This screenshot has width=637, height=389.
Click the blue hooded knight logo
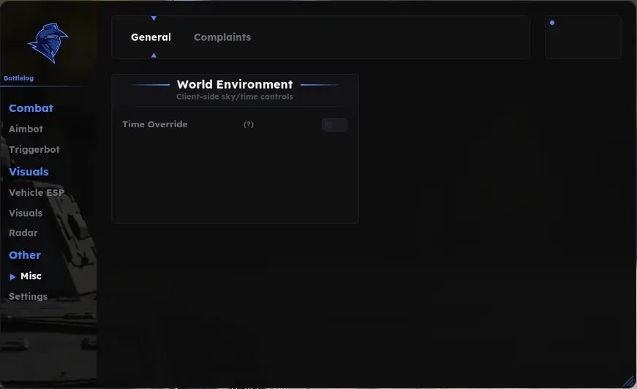pos(48,43)
